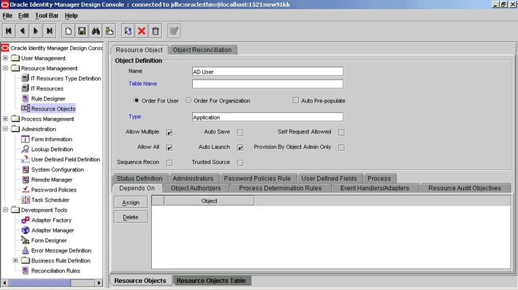The width and height of the screenshot is (518, 290).
Task: Enable Trusted Source checkbox
Action: [x=241, y=163]
